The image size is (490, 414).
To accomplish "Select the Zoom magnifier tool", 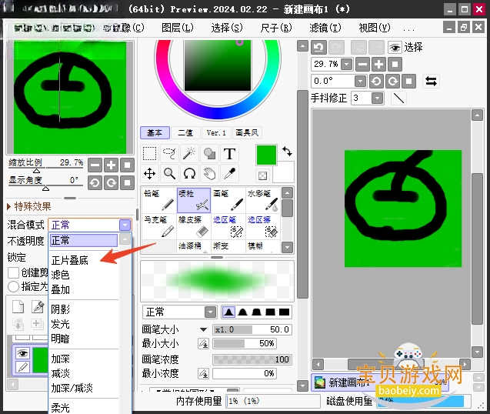I will tap(170, 174).
